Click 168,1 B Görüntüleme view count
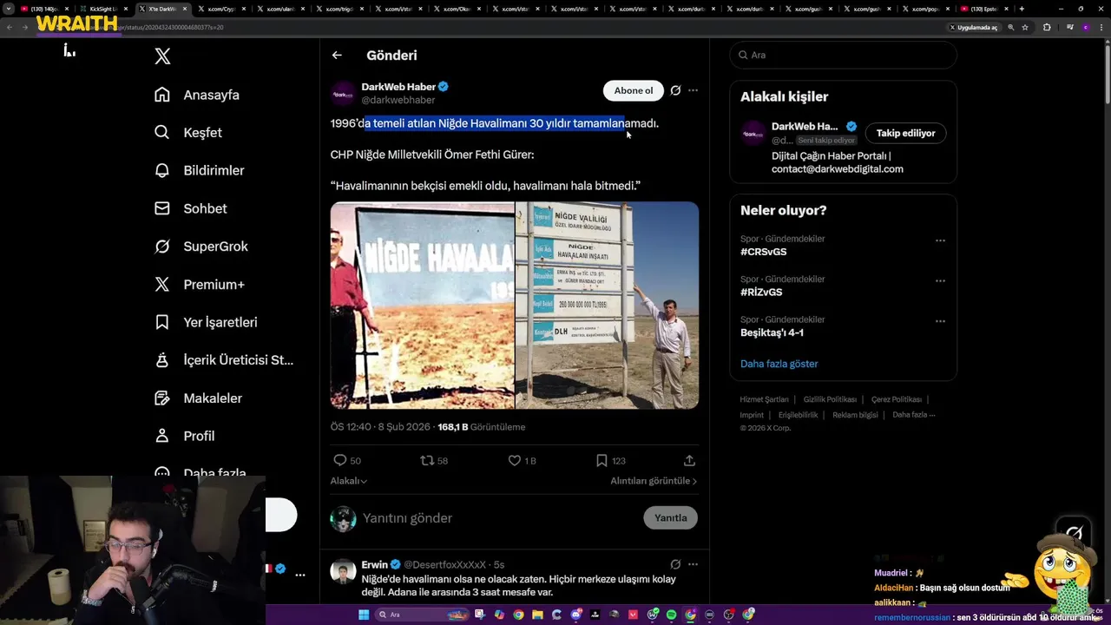The width and height of the screenshot is (1111, 625). (482, 427)
